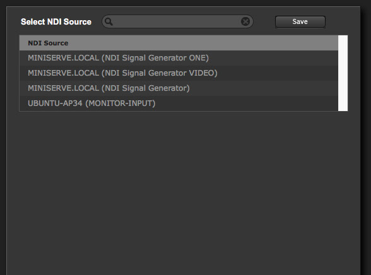Click the third MINISERVE.LOCAL source in the list
371x275 pixels.
click(x=179, y=88)
